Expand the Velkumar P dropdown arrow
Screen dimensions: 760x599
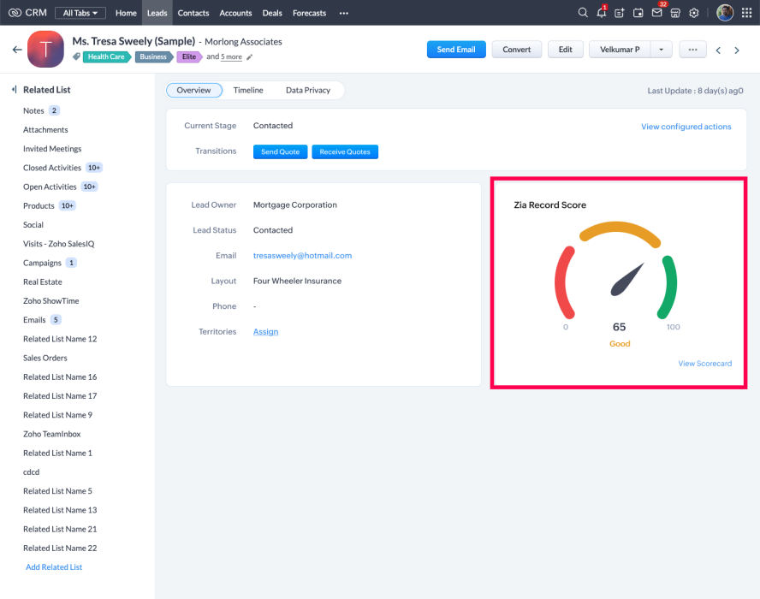[661, 50]
